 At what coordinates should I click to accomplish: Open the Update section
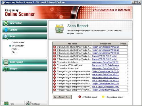25,30
